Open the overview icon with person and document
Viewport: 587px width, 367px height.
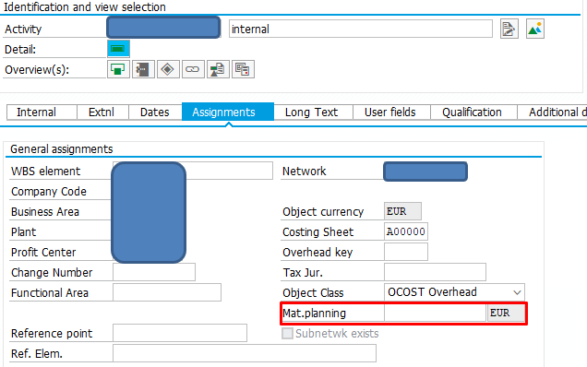218,69
